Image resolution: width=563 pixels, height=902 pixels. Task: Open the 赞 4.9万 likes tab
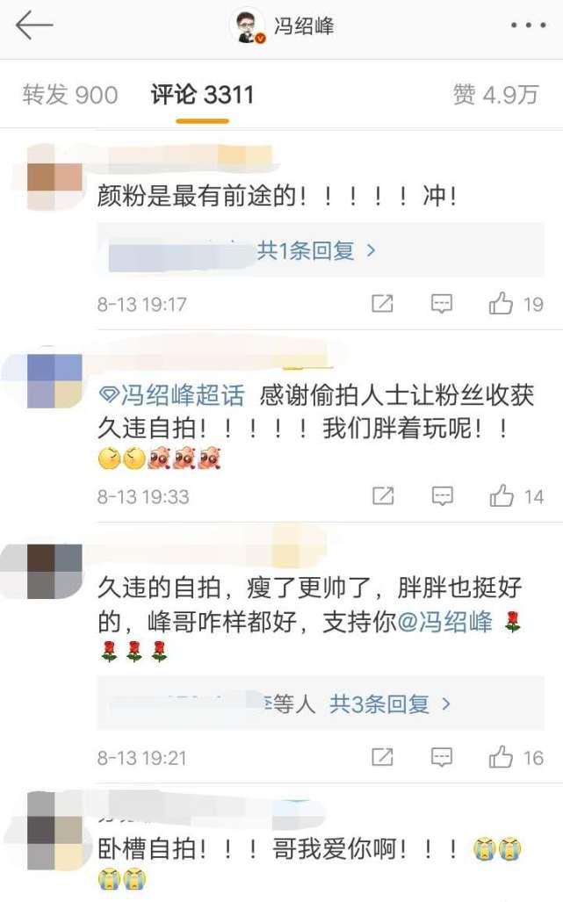495,95
